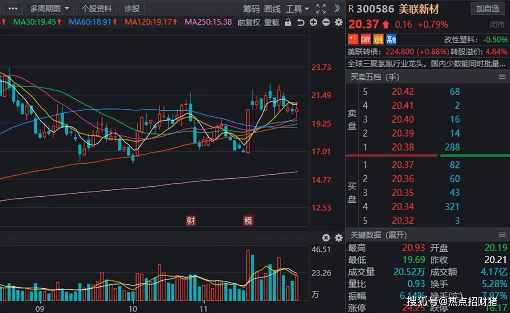Toggle the chart lock icon
This screenshot has height=313, width=510.
coord(288,23)
